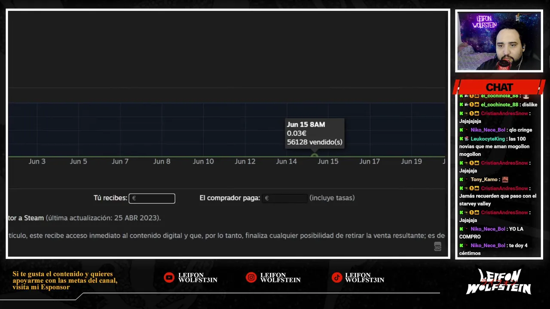Image resolution: width=550 pixels, height=309 pixels.
Task: Click el_cochinote_88 beside 'dislike'
Action: click(x=500, y=105)
